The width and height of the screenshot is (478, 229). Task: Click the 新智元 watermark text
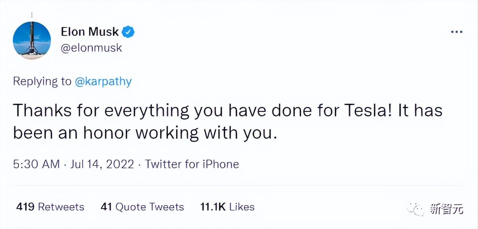coord(447,208)
